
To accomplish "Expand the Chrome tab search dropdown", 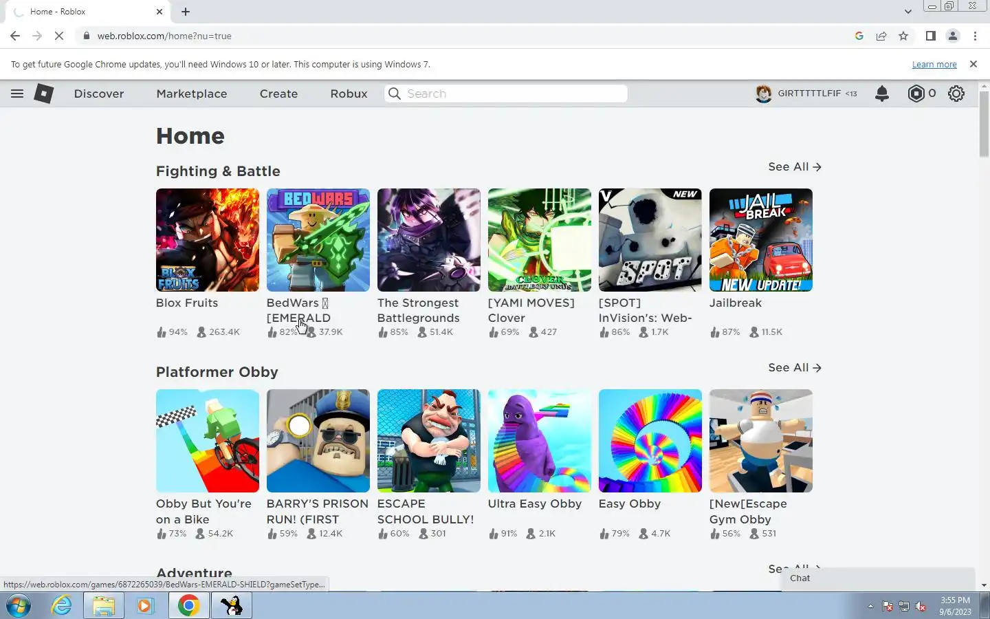I will click(907, 12).
